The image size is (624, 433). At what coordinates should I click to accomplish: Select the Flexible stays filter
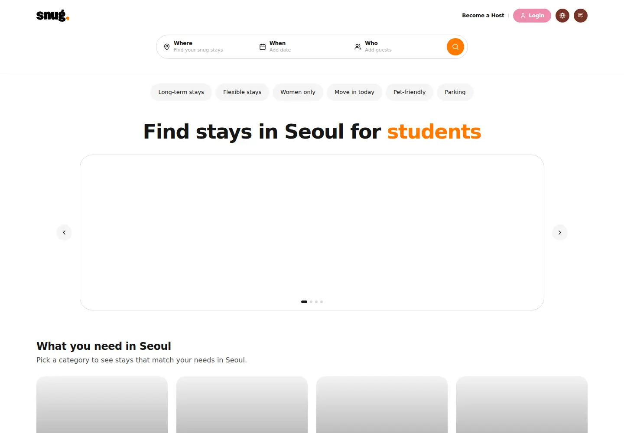tap(242, 92)
